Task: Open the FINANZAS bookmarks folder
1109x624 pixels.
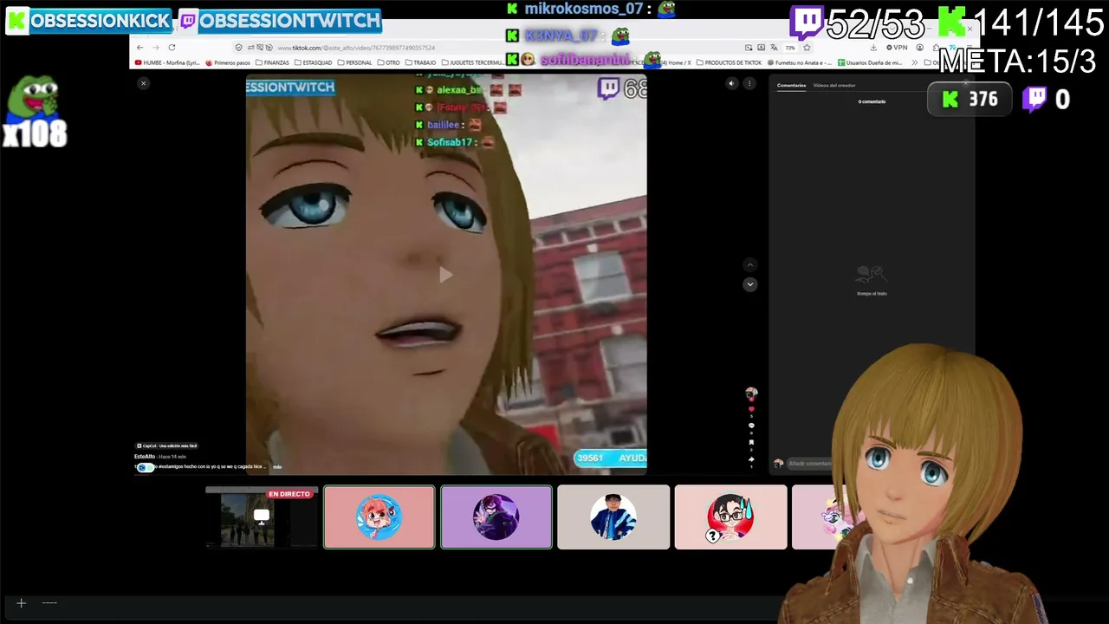Action: 273,62
